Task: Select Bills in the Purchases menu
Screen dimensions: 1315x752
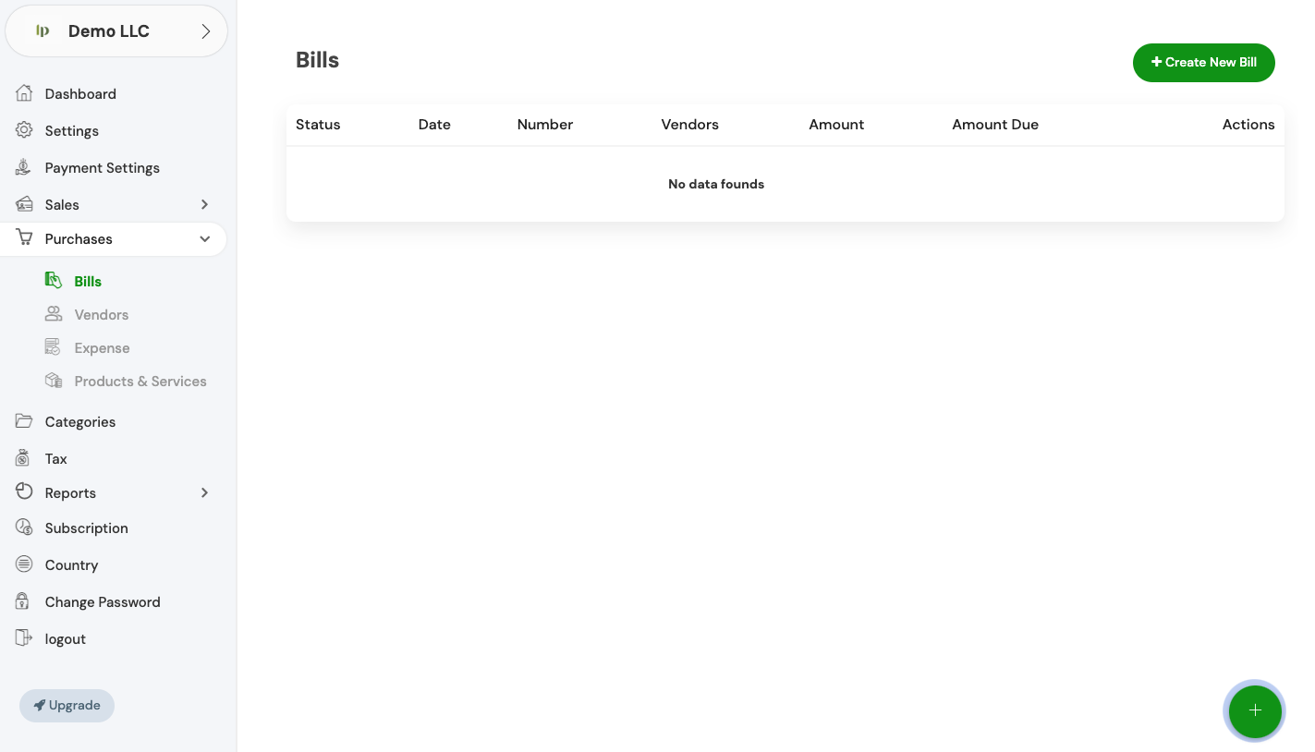Action: tap(88, 281)
